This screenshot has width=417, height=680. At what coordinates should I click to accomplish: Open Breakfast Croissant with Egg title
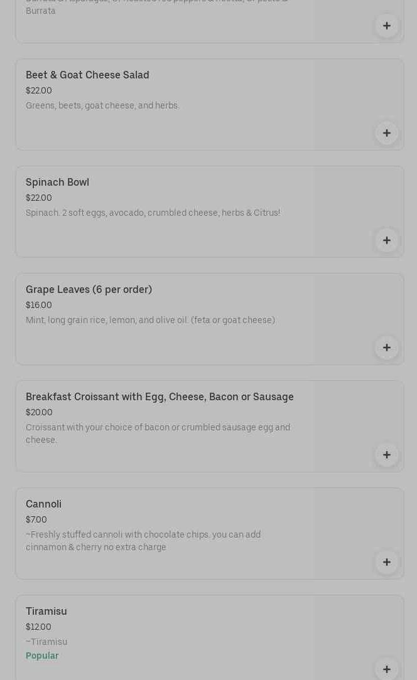(160, 397)
